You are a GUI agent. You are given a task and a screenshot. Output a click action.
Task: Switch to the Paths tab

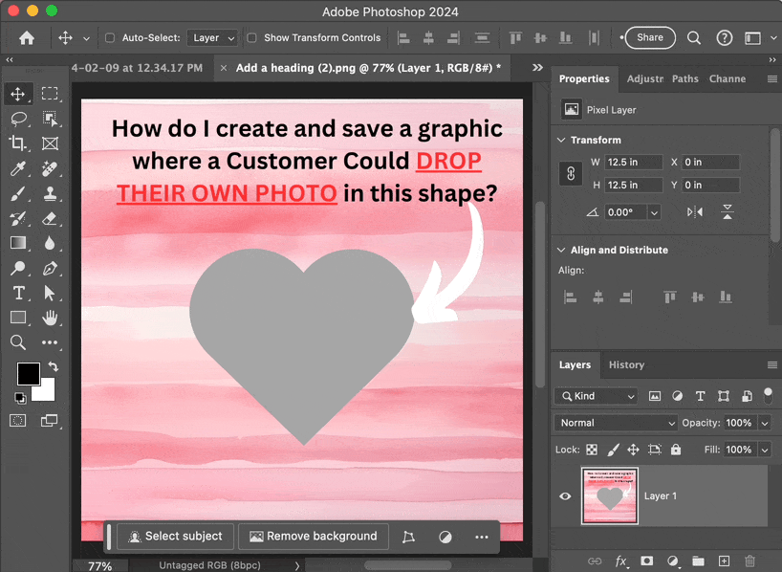(684, 78)
